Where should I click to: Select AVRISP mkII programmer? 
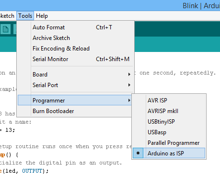pos(169,111)
